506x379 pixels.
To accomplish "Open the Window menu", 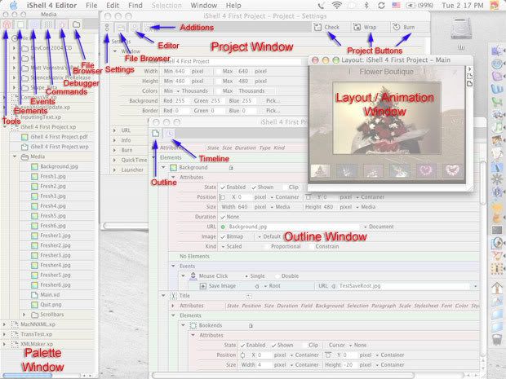I will [203, 6].
